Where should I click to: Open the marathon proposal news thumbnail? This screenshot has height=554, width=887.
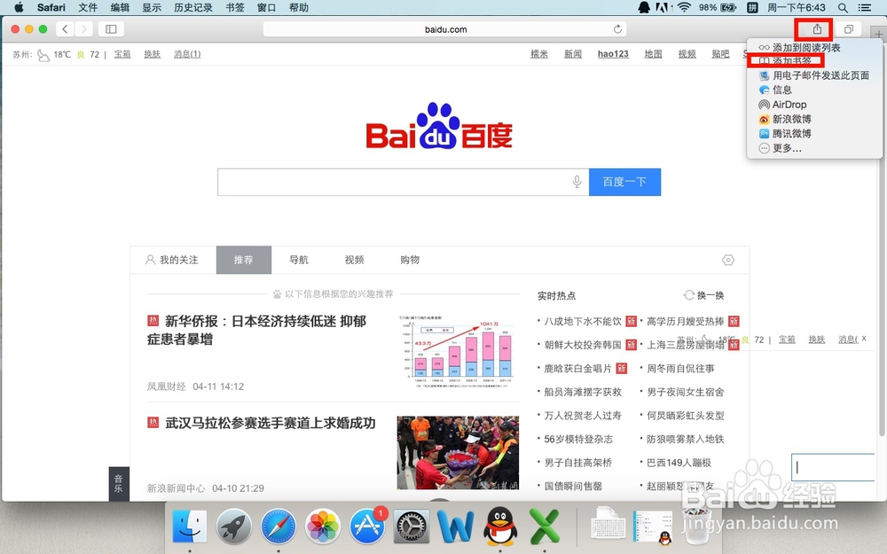point(458,453)
